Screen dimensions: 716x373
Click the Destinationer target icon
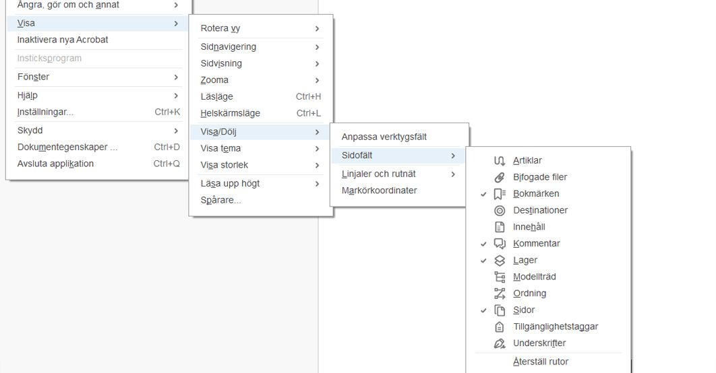coord(500,211)
